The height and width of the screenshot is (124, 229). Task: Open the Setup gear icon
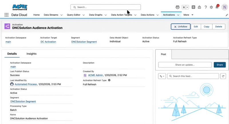pos(211,7)
